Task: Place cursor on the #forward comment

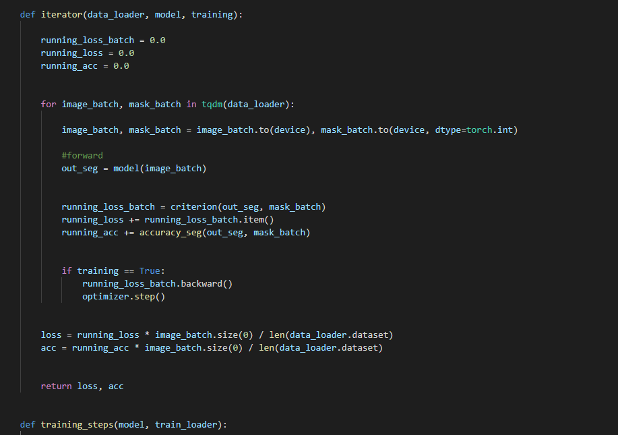Action: tap(82, 155)
